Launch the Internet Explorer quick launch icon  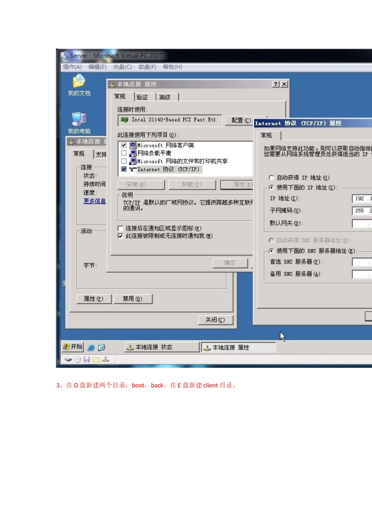pos(91,347)
